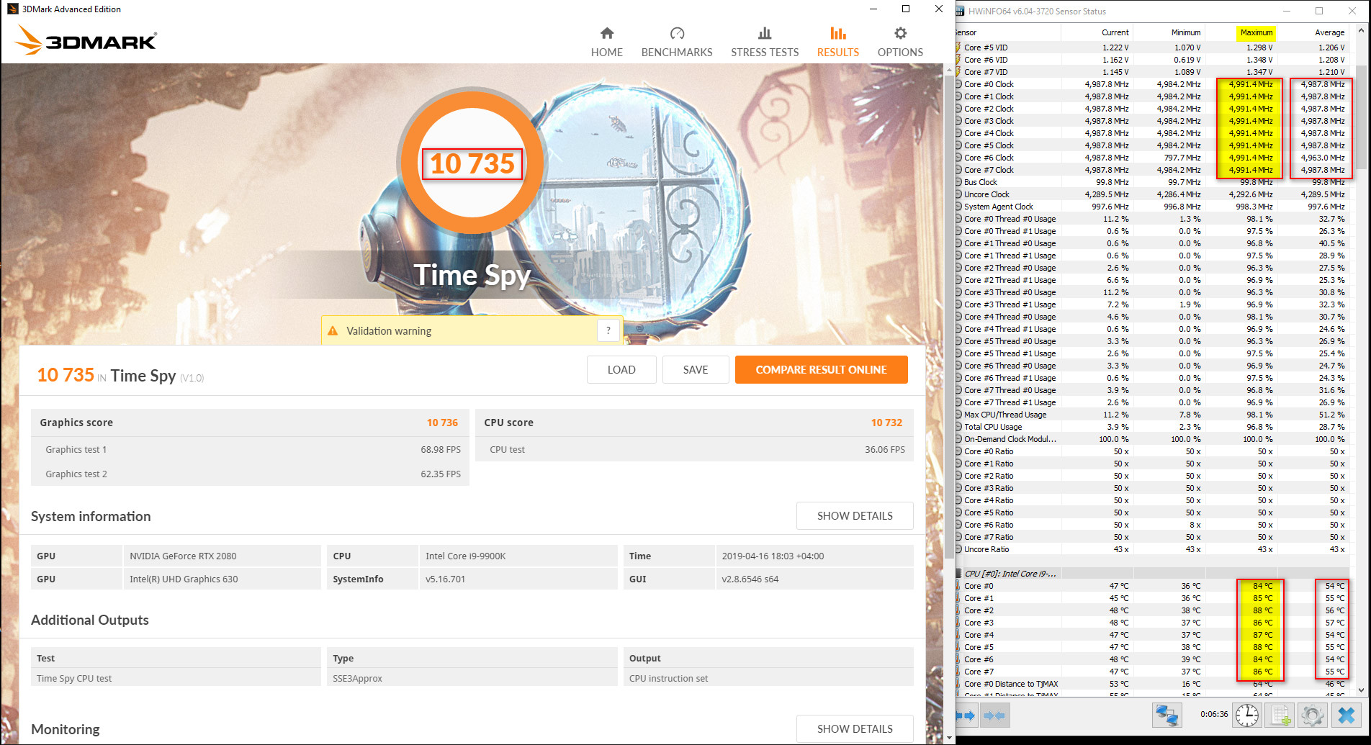This screenshot has width=1371, height=745.
Task: Select the RESULTS tab
Action: (x=837, y=42)
